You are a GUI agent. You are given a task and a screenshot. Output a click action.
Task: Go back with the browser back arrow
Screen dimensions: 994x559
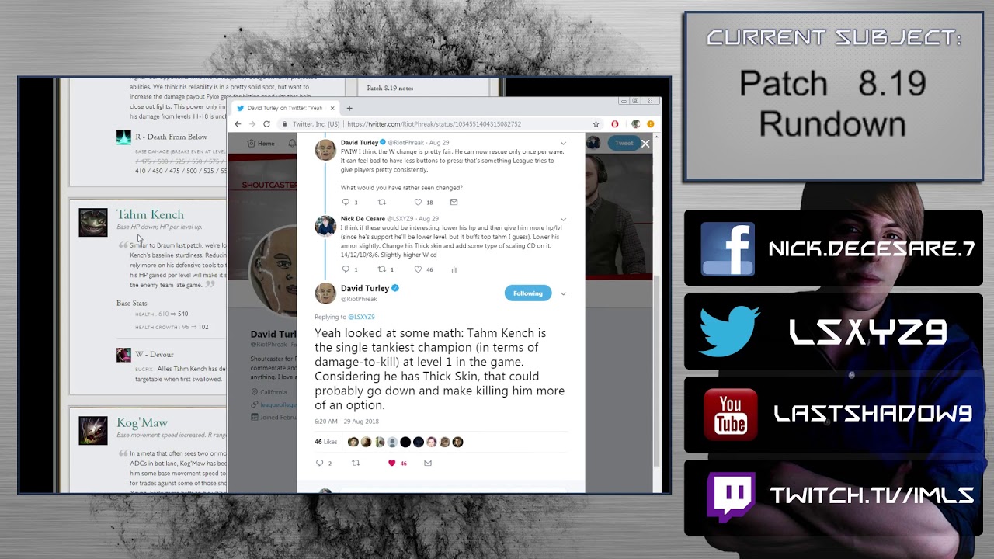click(238, 124)
